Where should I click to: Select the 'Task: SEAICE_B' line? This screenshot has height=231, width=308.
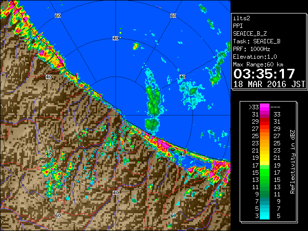(257, 41)
